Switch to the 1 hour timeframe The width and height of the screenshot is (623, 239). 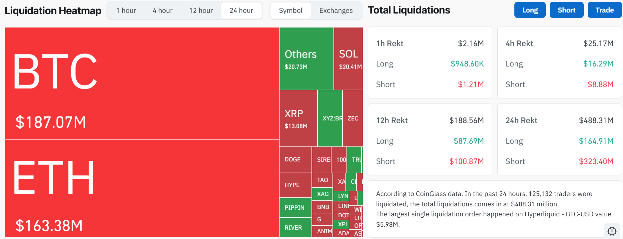click(126, 10)
